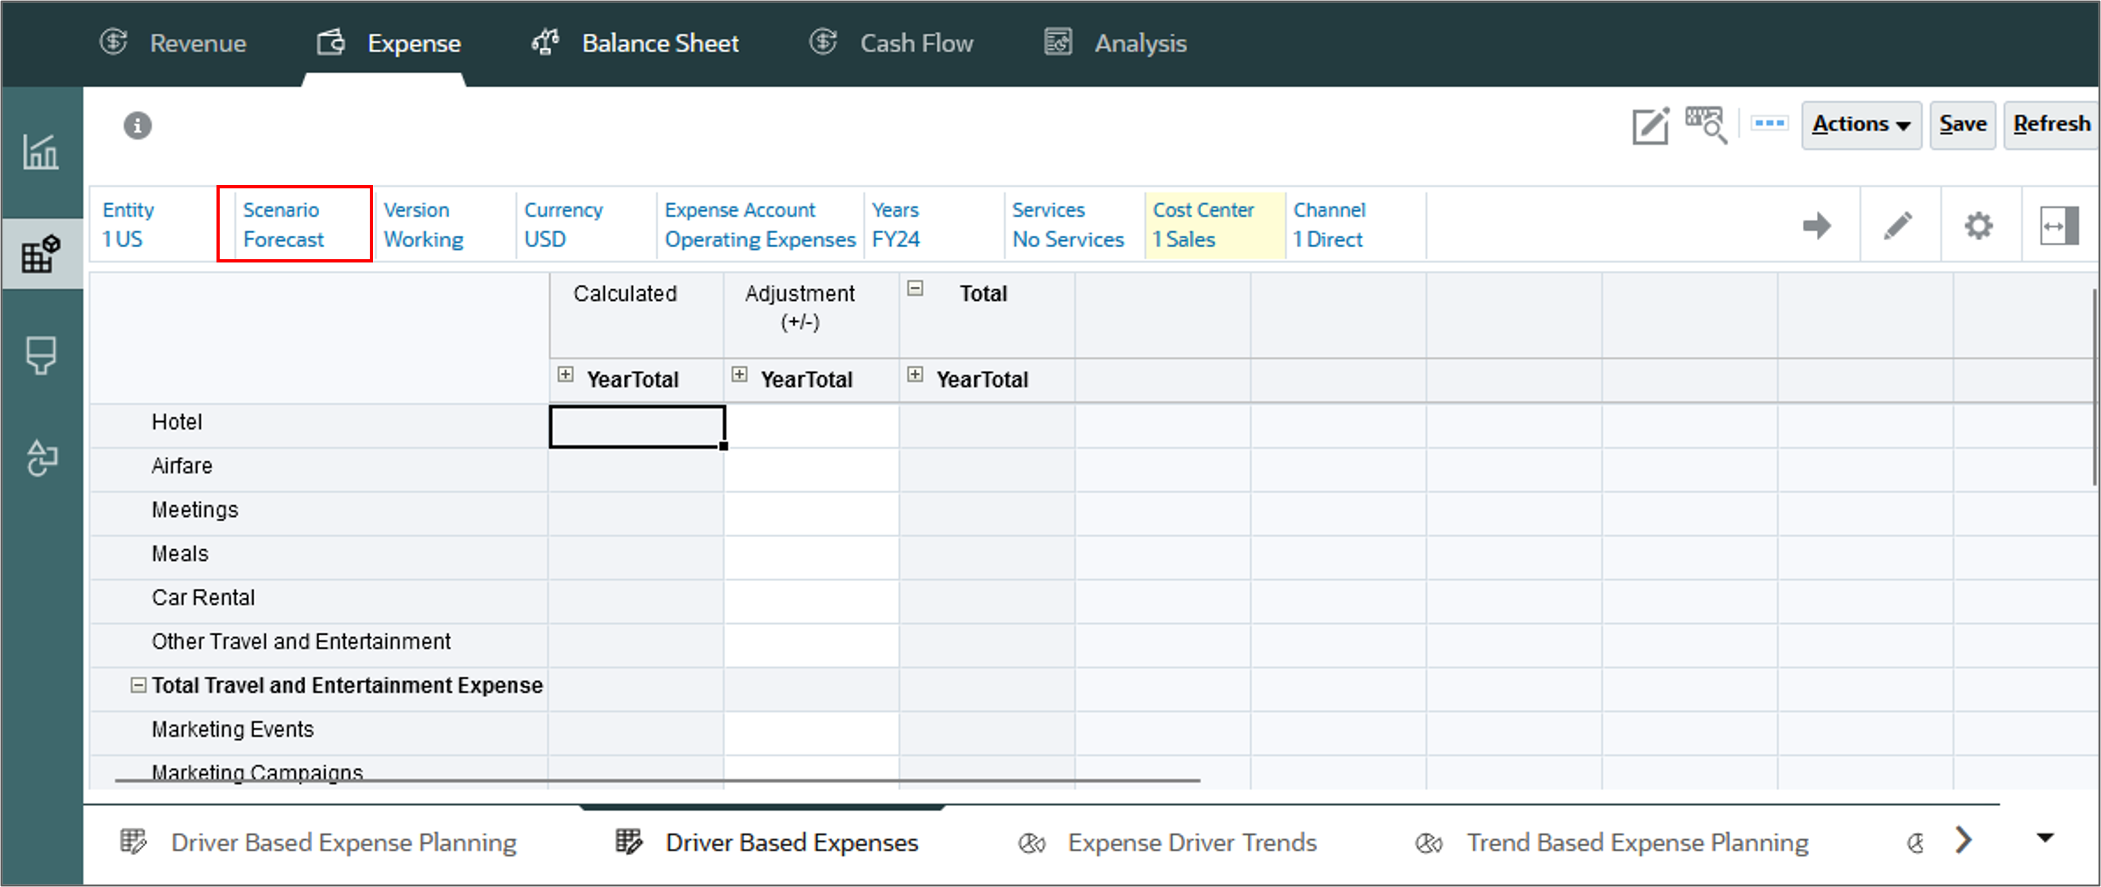Change the Currency USD member
The image size is (2101, 887).
click(586, 224)
